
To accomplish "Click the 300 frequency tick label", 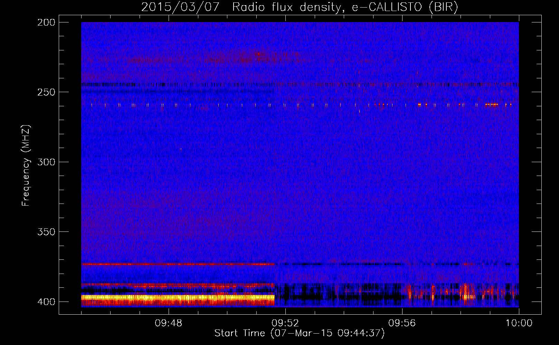I will point(46,162).
